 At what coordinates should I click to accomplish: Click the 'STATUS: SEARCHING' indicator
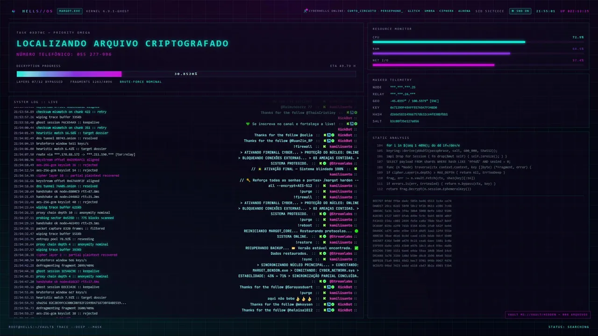coord(569,327)
